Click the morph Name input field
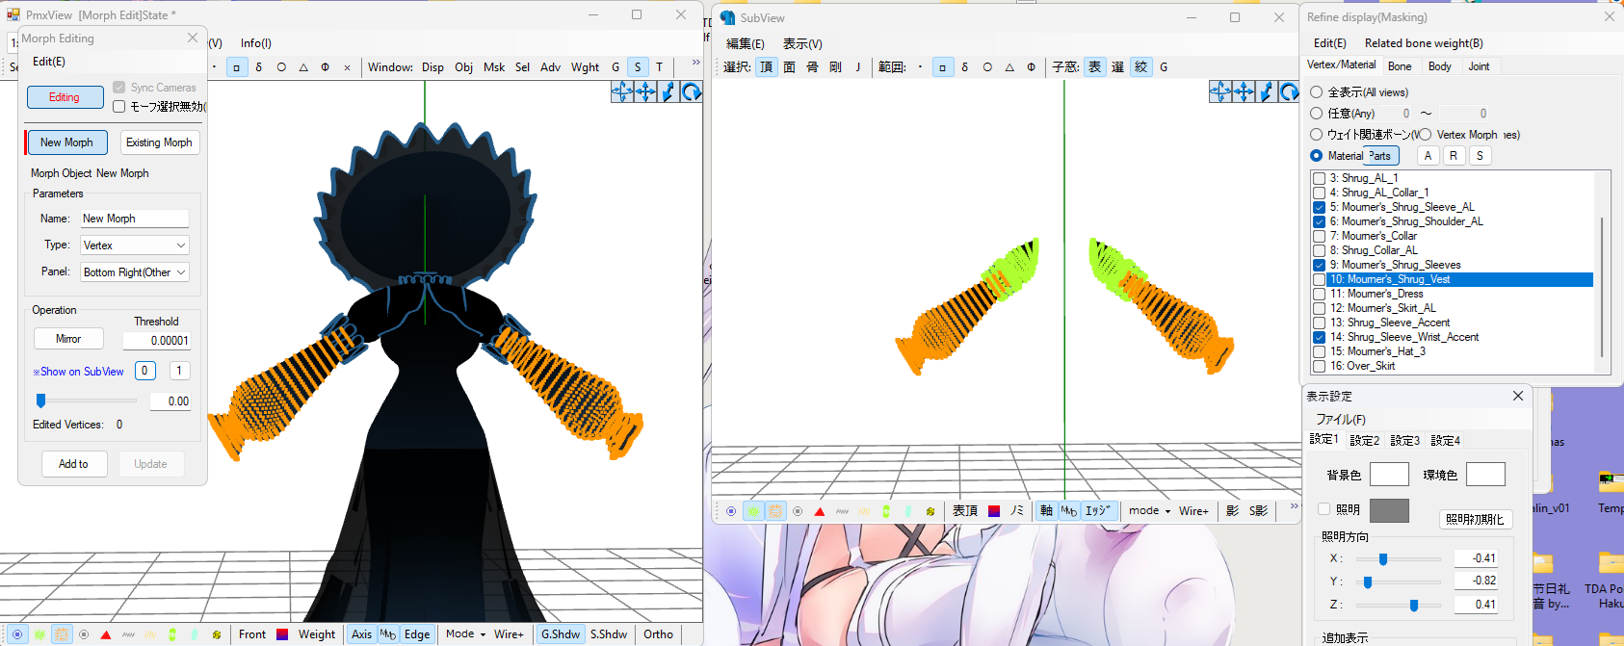 click(134, 219)
